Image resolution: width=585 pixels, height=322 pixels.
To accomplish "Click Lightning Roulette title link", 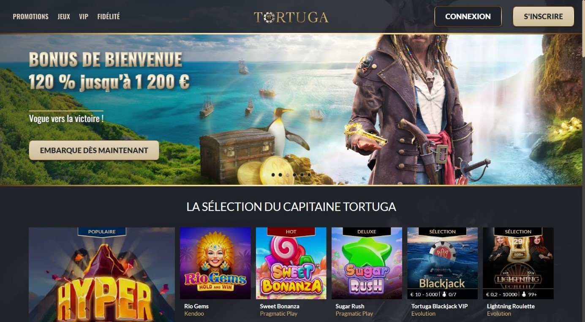I will tap(511, 306).
